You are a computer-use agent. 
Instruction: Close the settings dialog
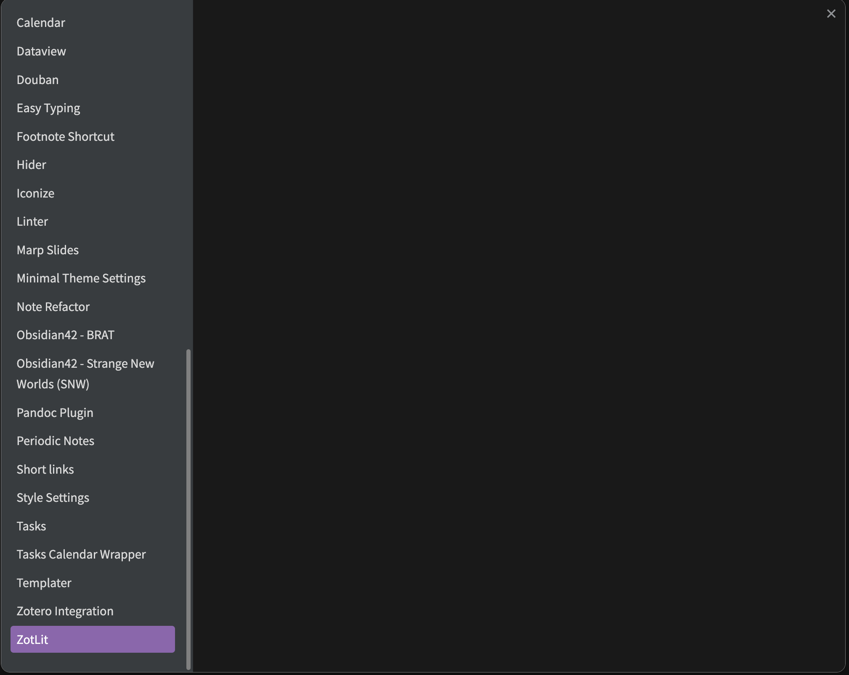[x=831, y=13]
